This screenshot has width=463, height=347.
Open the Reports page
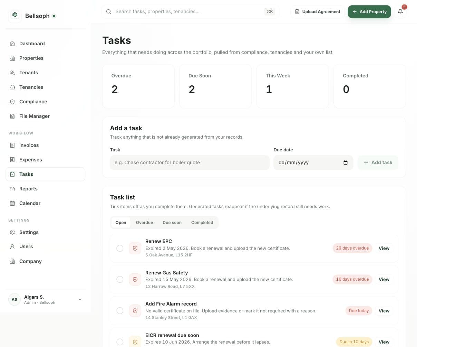point(45,189)
